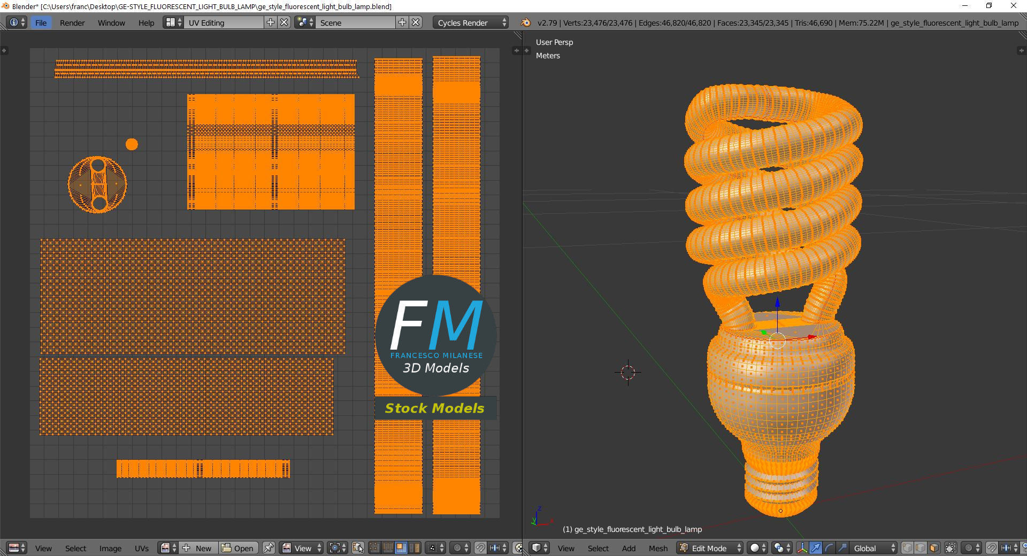Open UV proportional editing dropdown
Image resolution: width=1027 pixels, height=556 pixels.
coord(460,548)
